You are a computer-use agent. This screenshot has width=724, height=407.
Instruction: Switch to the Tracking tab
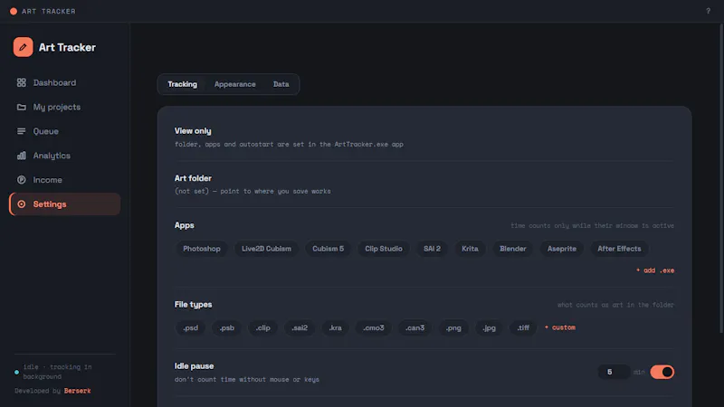point(183,84)
